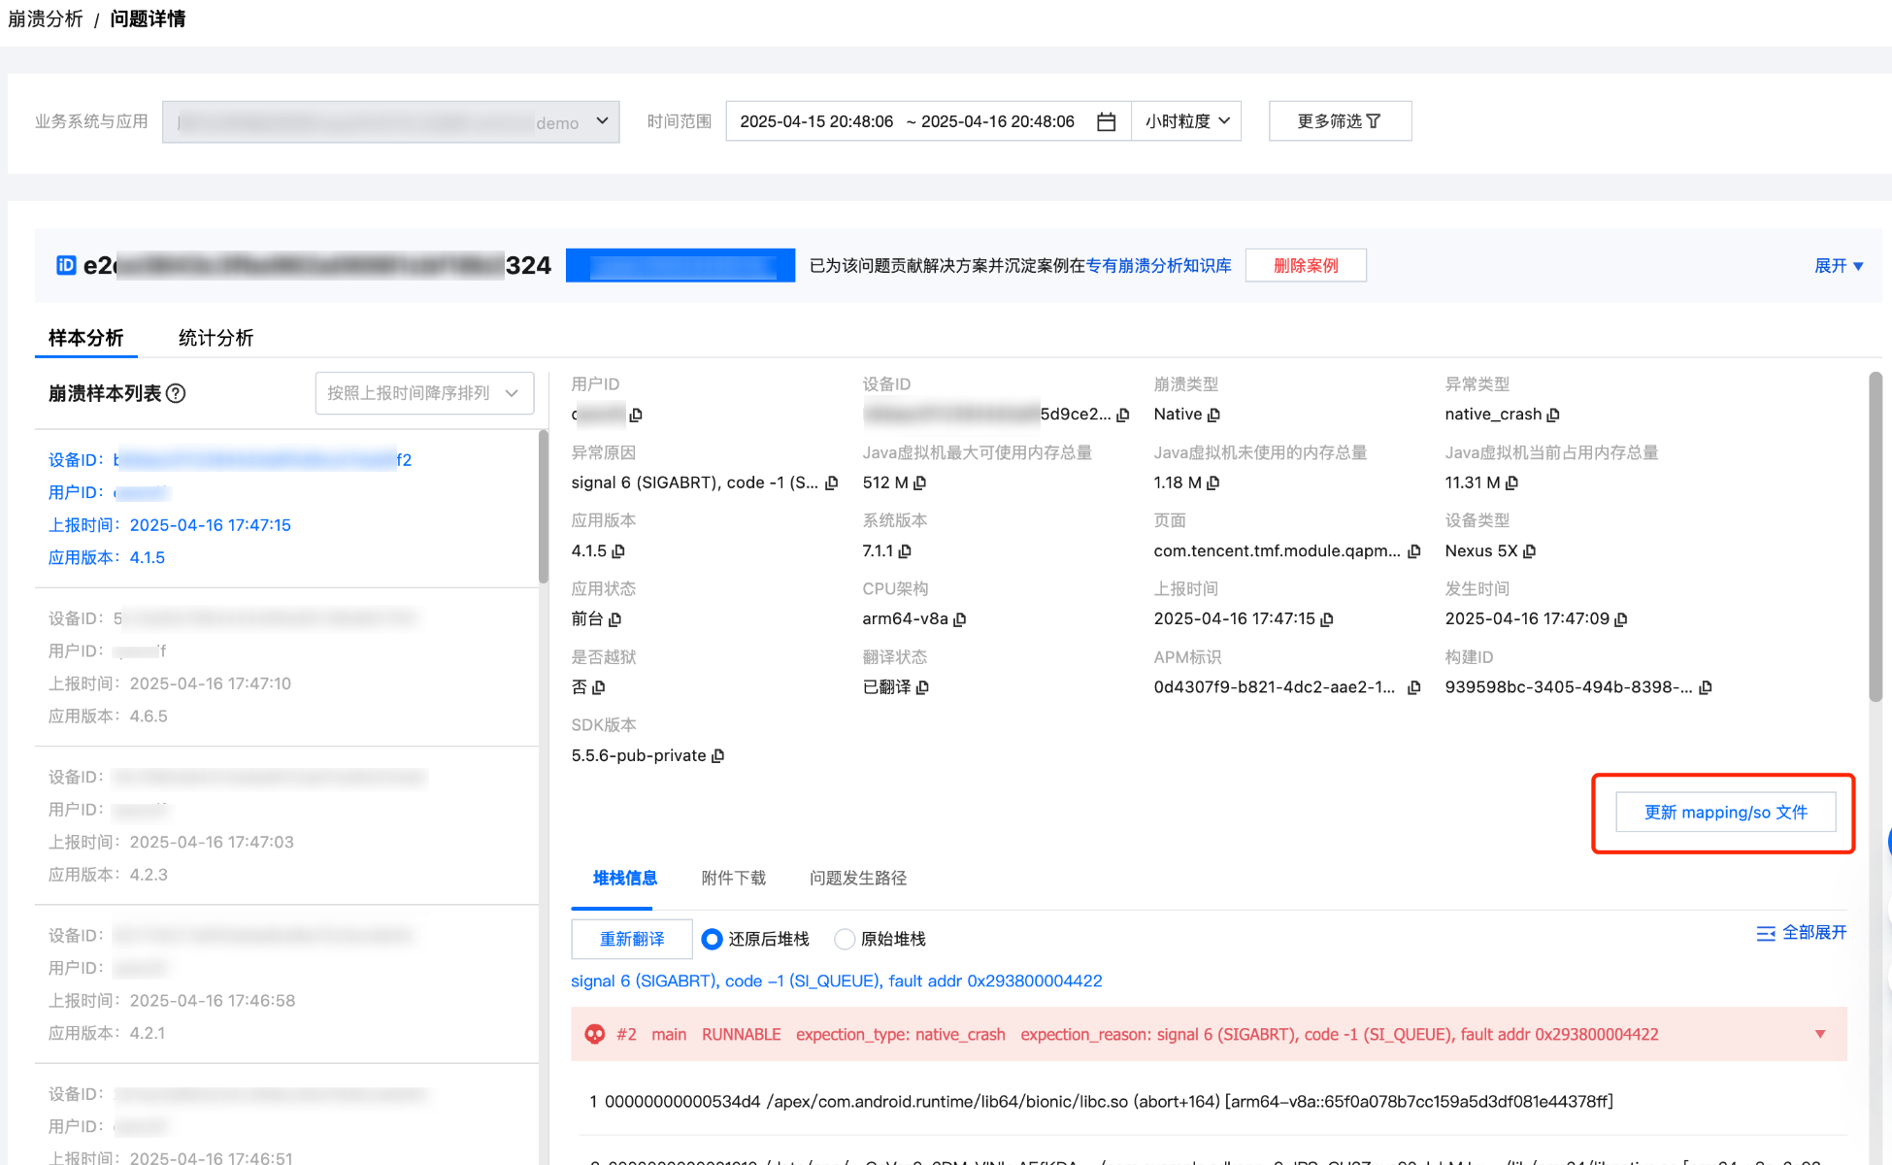Click help icon beside crash sample list
The image size is (1892, 1165).
point(176,393)
